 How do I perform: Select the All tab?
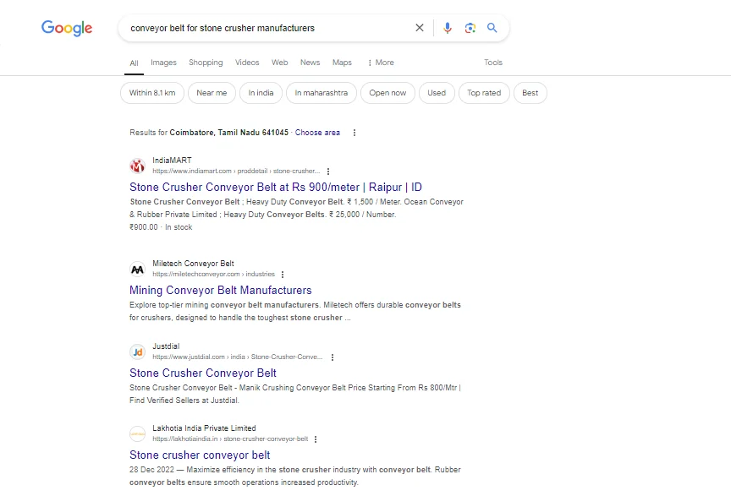pyautogui.click(x=134, y=63)
